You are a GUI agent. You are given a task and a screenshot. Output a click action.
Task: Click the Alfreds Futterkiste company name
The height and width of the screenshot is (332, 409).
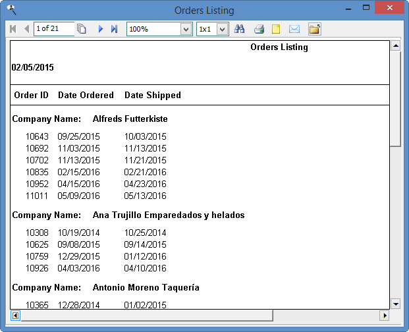[130, 119]
